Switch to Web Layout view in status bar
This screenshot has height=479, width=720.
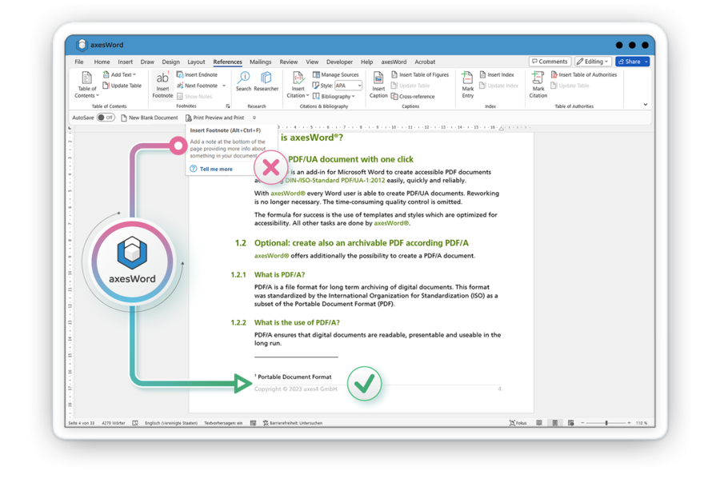[571, 422]
